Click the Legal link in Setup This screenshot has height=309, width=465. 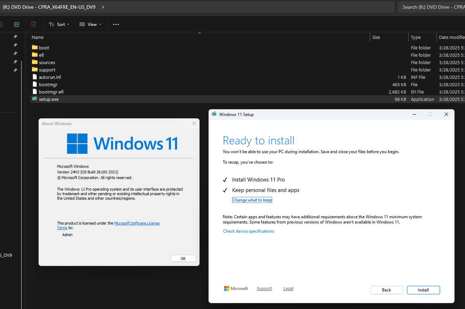(288, 289)
